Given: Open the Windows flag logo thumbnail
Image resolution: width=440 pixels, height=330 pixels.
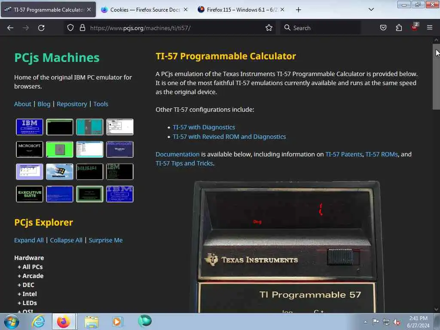Looking at the screenshot, I should pos(59,171).
